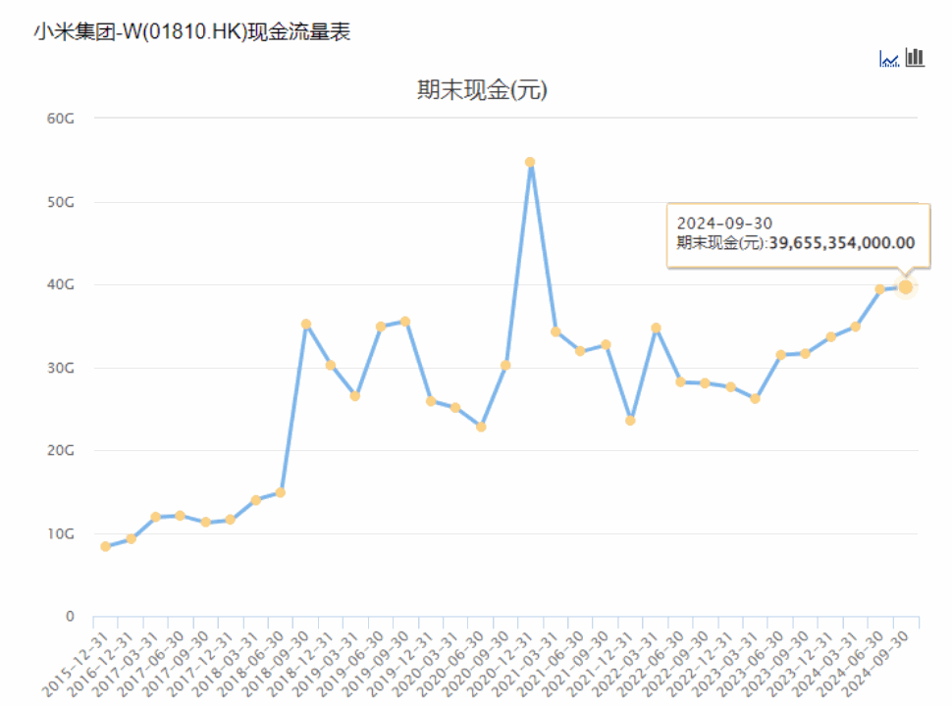Select the 2021-12-31 data point
952x706 pixels.
pyautogui.click(x=630, y=421)
